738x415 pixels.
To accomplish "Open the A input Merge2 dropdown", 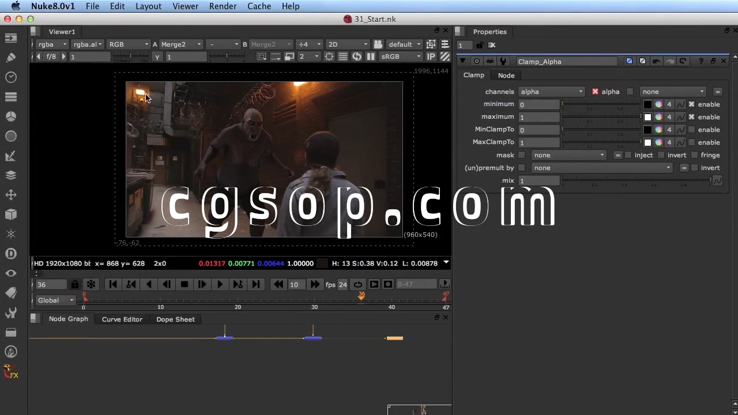I will [x=180, y=44].
